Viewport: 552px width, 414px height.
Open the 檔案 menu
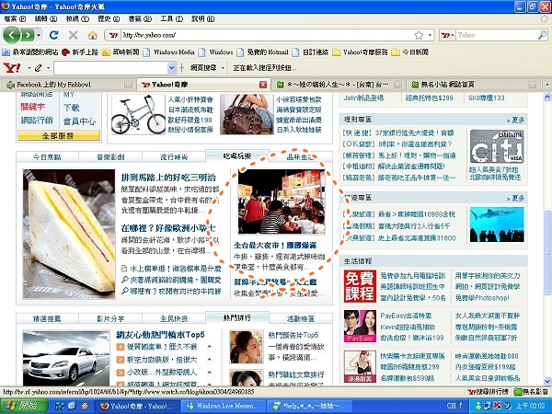click(15, 18)
